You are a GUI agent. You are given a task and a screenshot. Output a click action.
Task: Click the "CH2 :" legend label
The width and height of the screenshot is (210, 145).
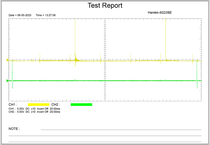pyautogui.click(x=56, y=105)
